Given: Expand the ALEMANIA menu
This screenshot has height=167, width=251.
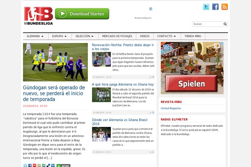Looking at the screenshot, I should [x=36, y=36].
